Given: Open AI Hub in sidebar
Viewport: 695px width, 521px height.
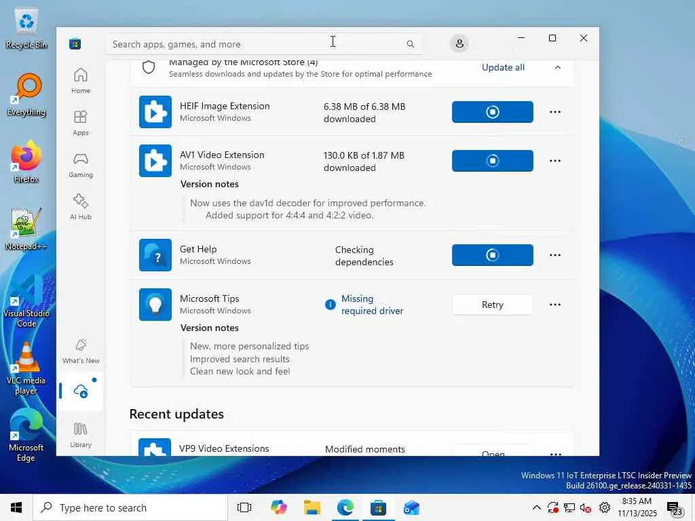Looking at the screenshot, I should (81, 207).
